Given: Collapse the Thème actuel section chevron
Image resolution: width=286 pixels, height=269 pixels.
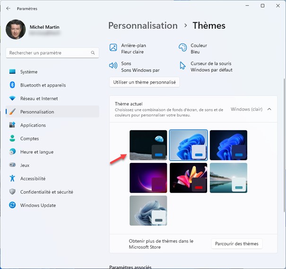Looking at the screenshot, I should pyautogui.click(x=269, y=109).
